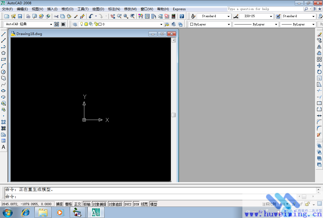
Task: Open Windows Explorer from the taskbar
Action: coord(43,212)
